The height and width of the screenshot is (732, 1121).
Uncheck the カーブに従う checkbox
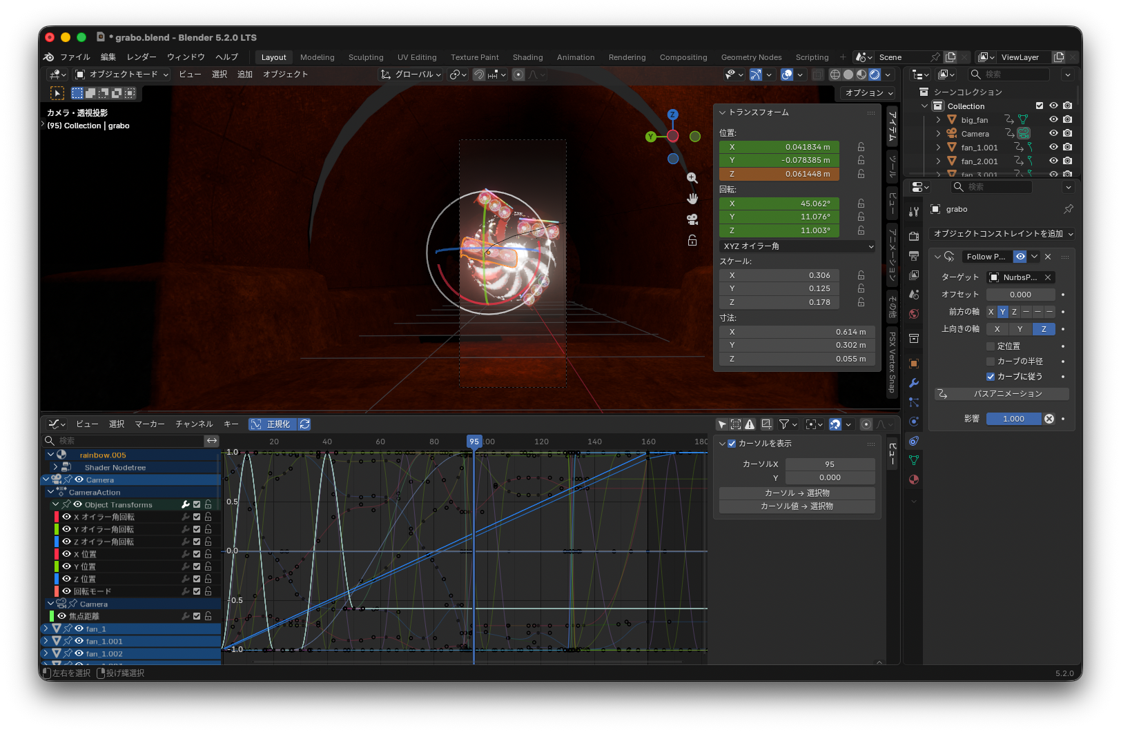point(991,377)
